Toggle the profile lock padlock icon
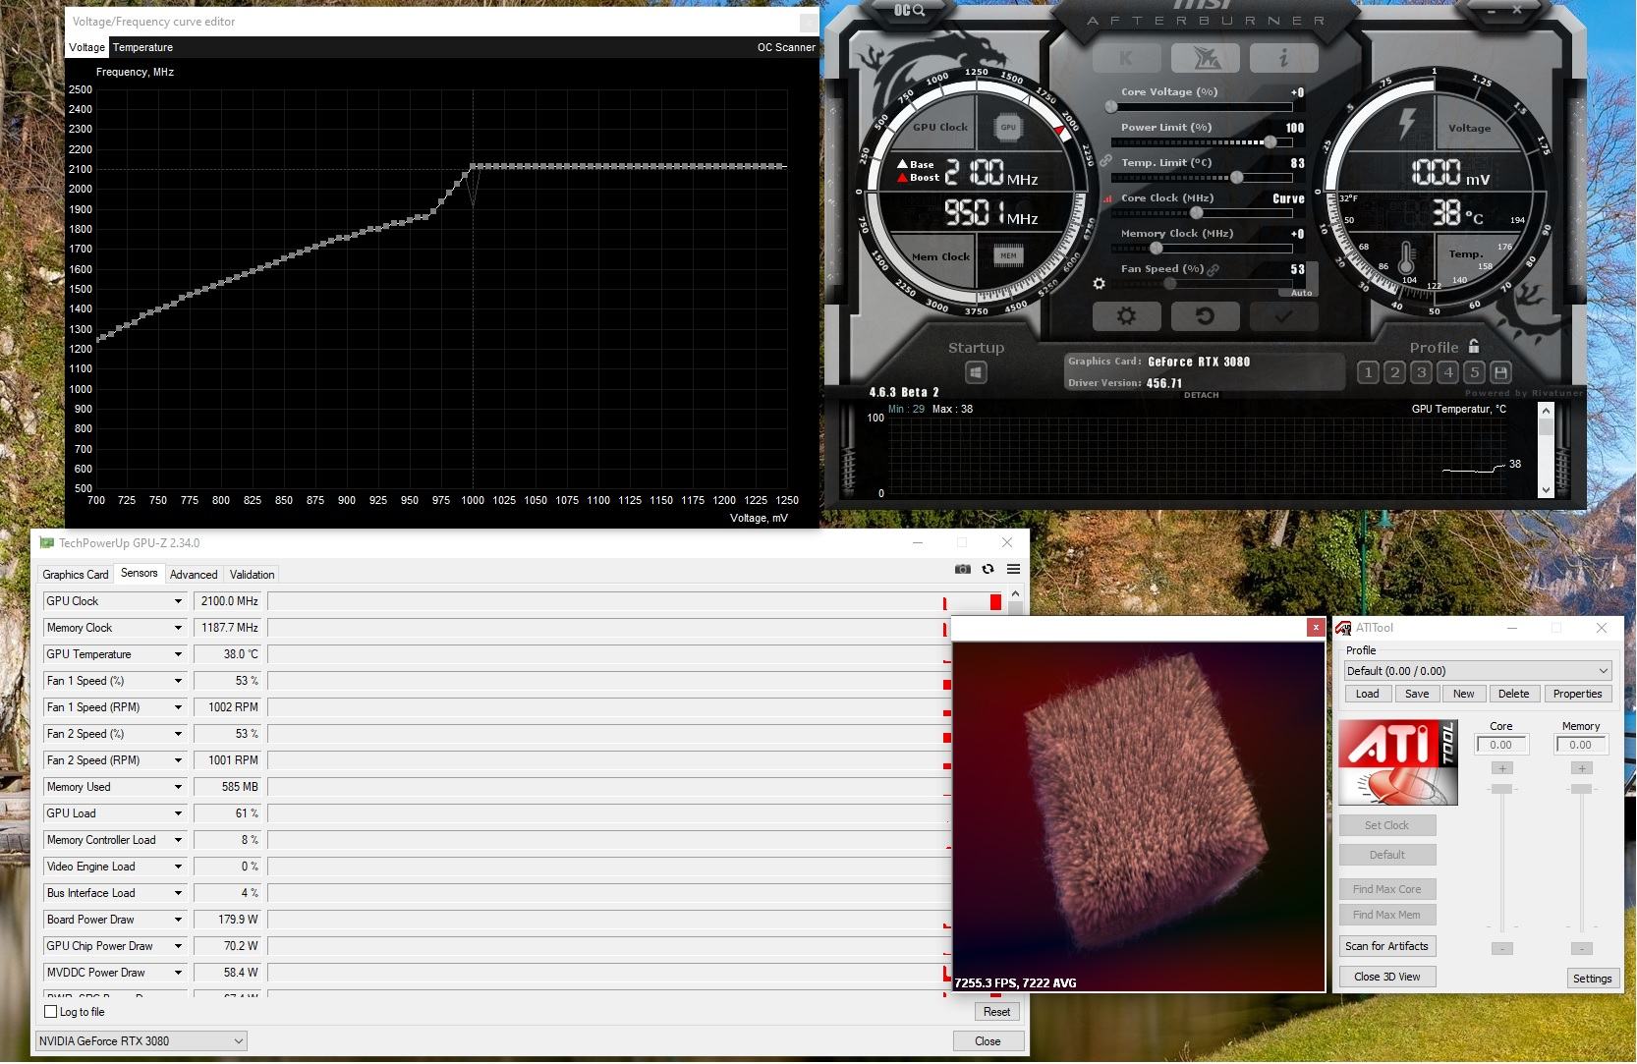1637x1064 pixels. tap(1473, 346)
